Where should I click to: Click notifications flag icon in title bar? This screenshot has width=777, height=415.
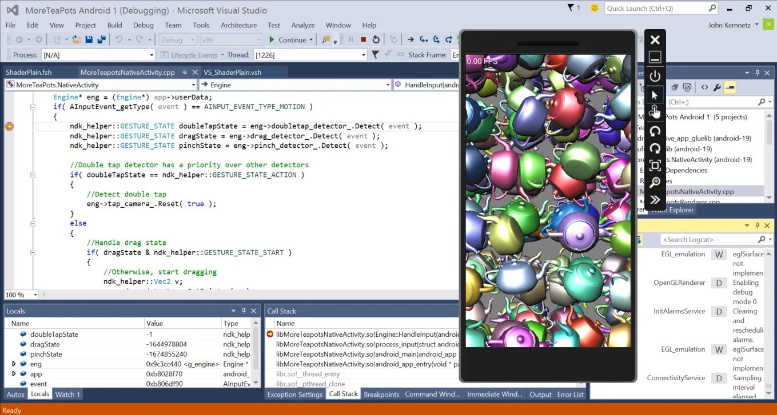[x=571, y=8]
